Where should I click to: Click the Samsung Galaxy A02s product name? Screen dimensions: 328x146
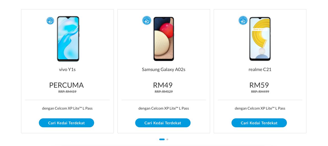click(x=163, y=69)
